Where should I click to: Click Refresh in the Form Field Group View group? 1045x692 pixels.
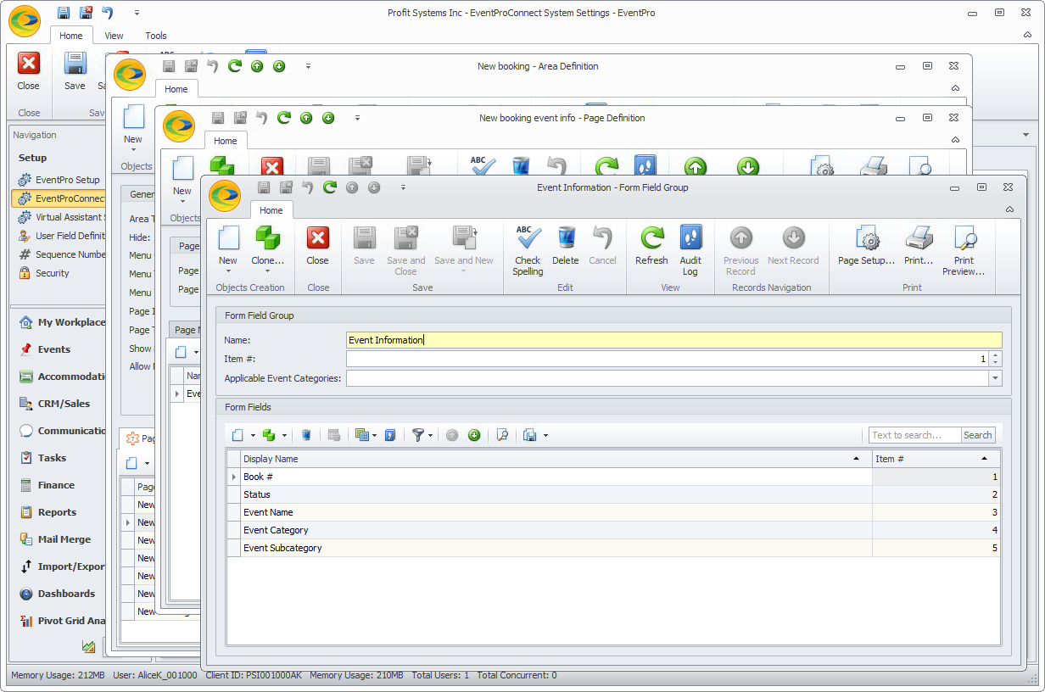(x=651, y=246)
